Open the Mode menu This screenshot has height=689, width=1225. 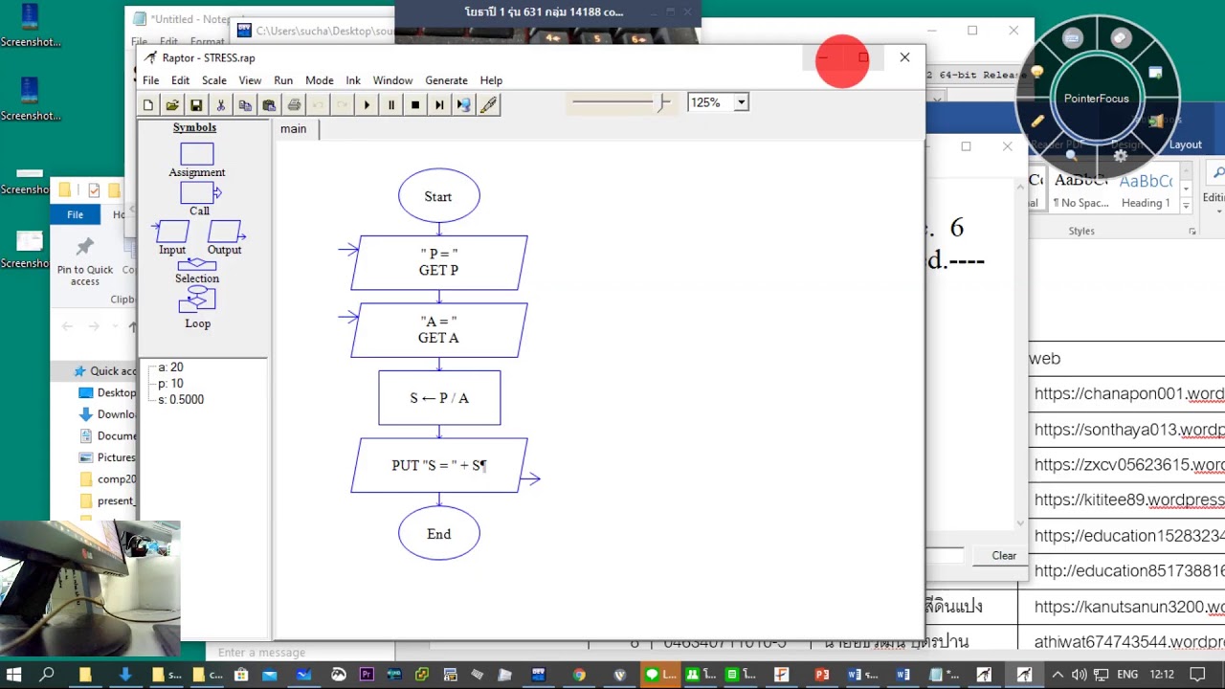[320, 80]
